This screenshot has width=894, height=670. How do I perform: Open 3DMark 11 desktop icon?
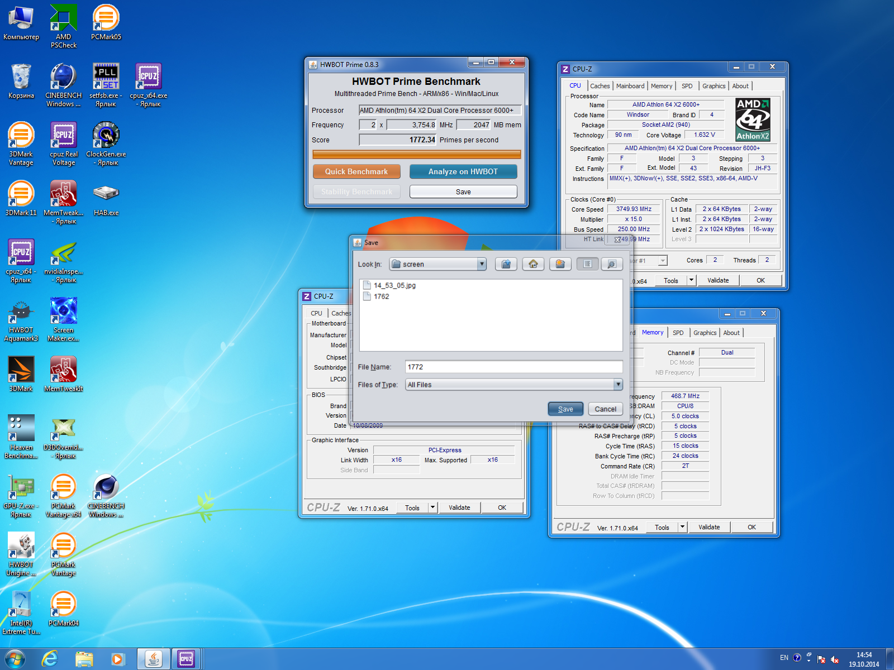pyautogui.click(x=21, y=198)
